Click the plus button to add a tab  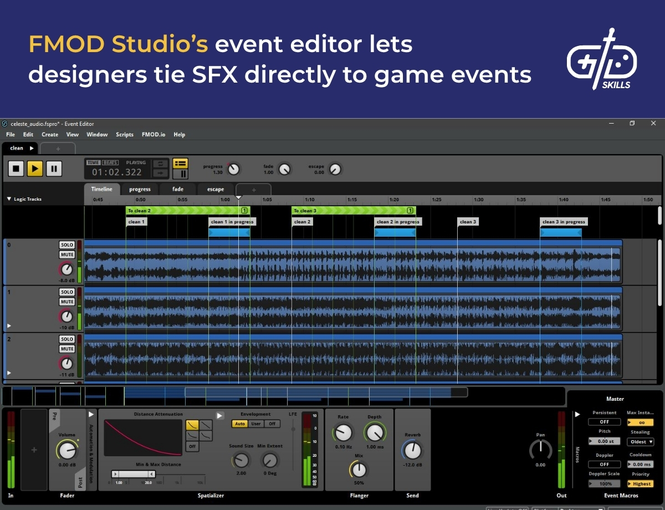[58, 148]
